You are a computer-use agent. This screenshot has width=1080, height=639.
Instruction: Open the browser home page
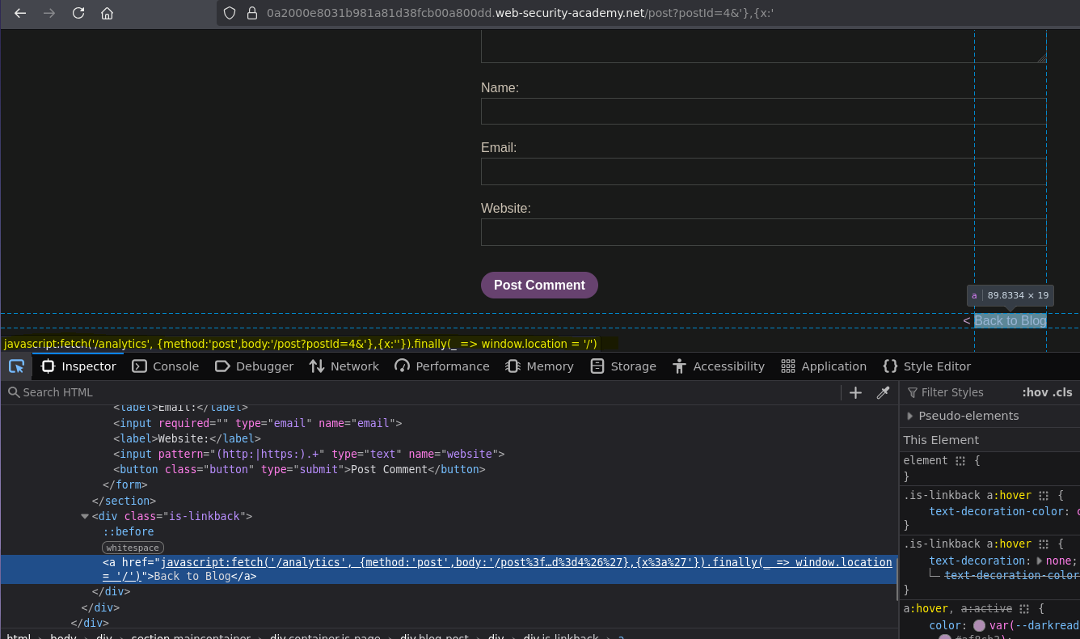pyautogui.click(x=107, y=13)
